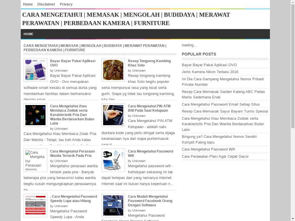295x221 pixels.
Task: Open the Disclaimer page
Action: (46, 4)
